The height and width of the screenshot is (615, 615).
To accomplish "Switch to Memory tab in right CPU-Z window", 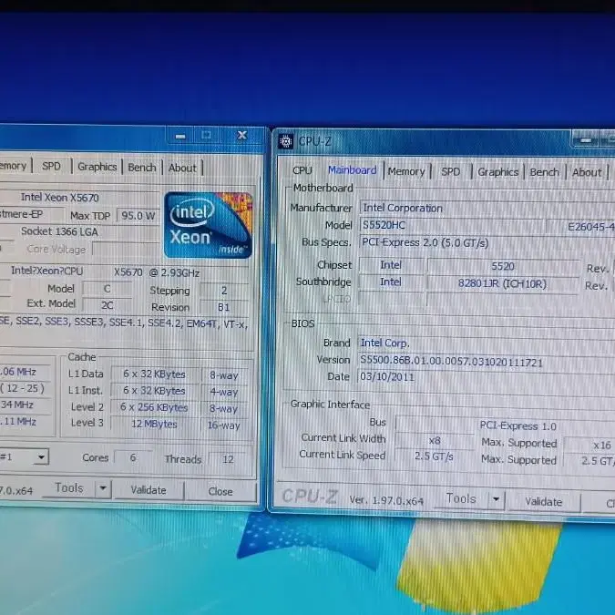I will click(x=406, y=171).
